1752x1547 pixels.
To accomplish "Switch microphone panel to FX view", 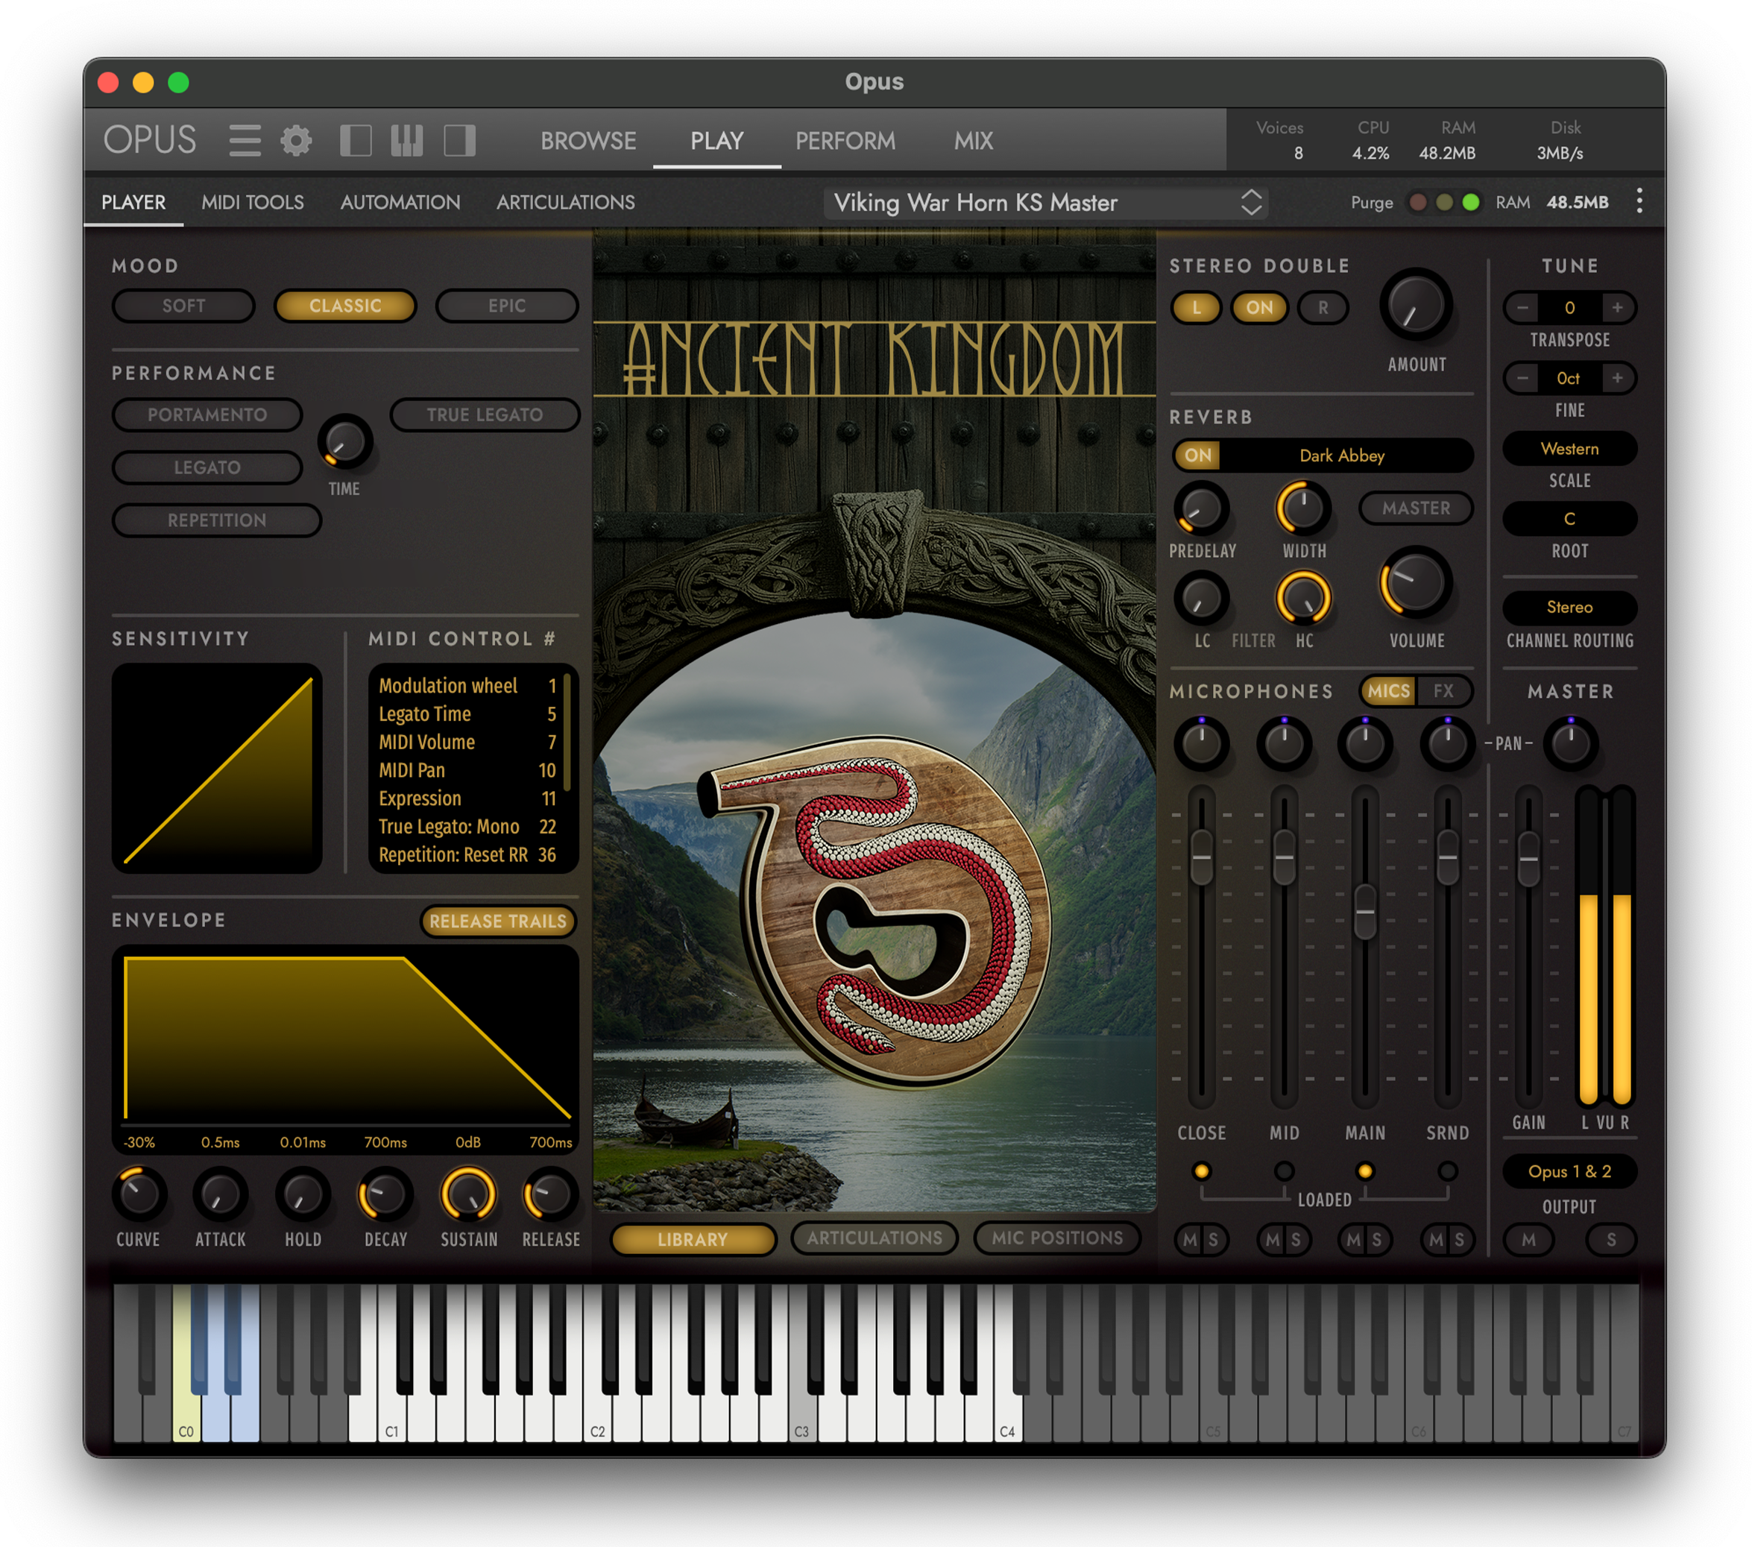I will coord(1445,691).
